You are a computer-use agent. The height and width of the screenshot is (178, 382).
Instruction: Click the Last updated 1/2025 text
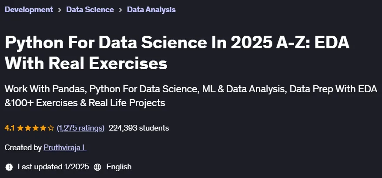[x=54, y=167]
